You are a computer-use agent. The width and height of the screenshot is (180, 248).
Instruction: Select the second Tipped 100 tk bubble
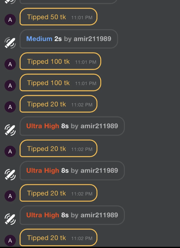click(x=60, y=83)
